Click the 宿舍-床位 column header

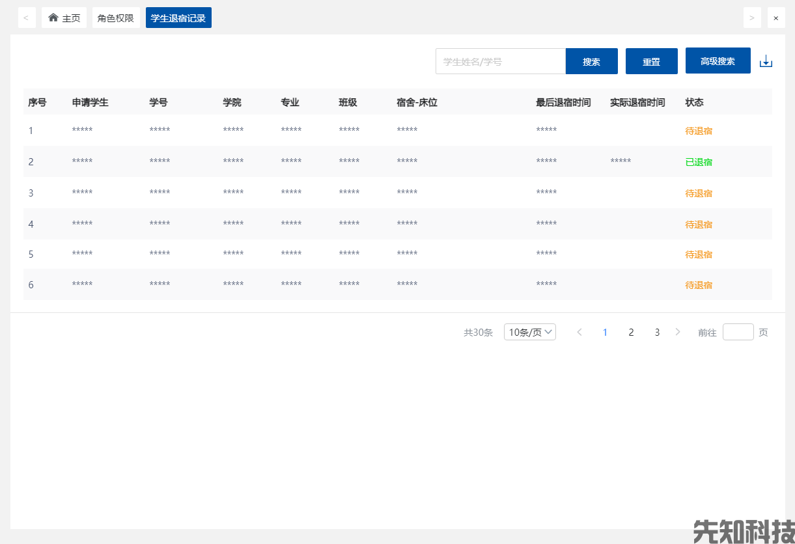[417, 102]
